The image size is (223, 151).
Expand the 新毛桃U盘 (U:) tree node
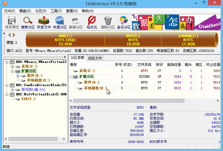click(13, 90)
